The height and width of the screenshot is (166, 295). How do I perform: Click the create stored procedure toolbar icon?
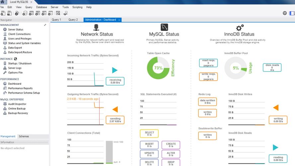coord(44,13)
